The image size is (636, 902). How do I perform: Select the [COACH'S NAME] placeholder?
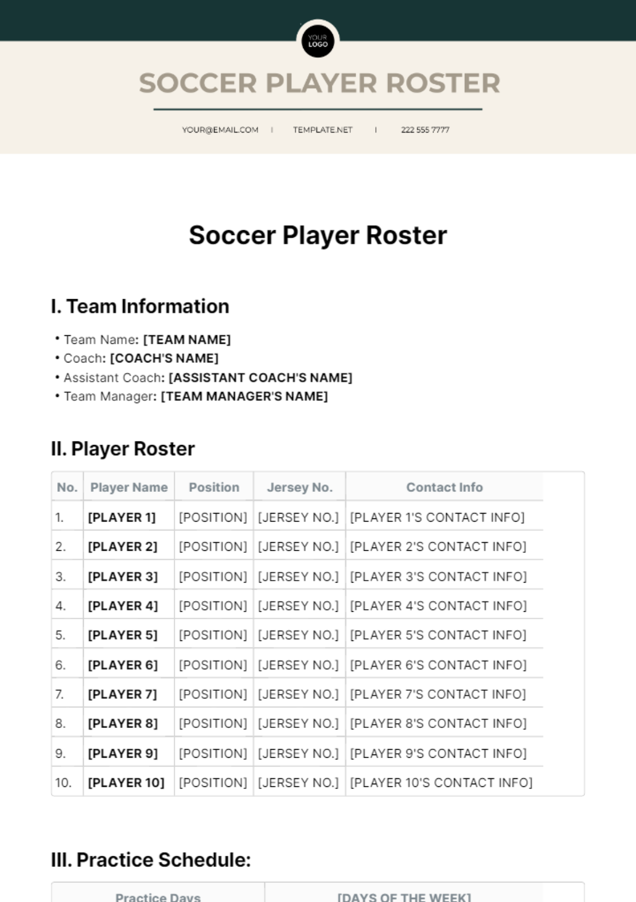164,359
